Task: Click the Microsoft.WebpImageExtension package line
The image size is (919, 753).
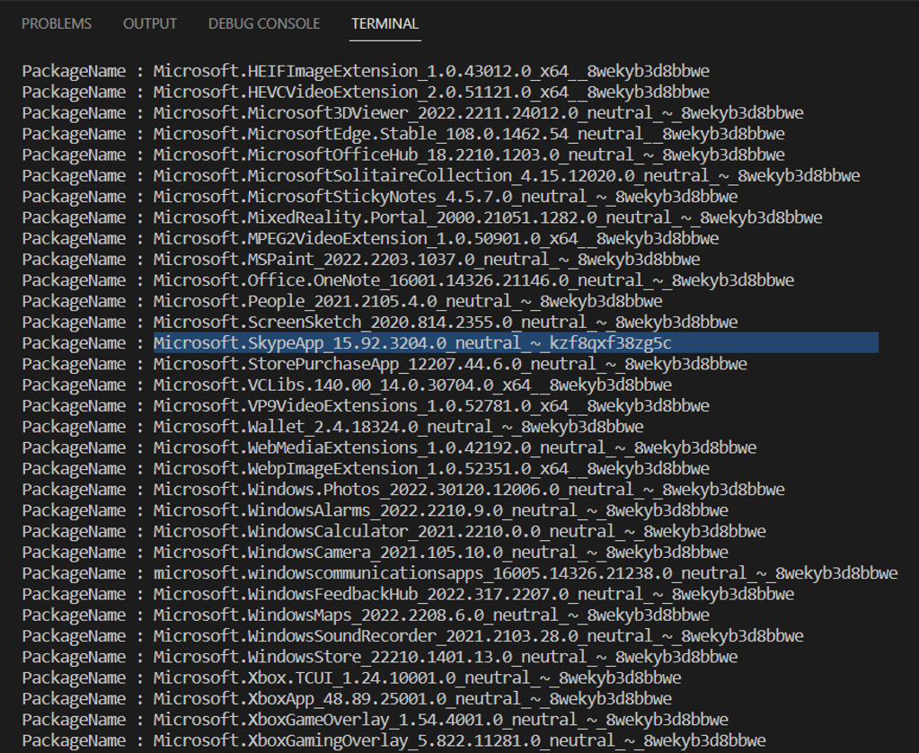Action: [366, 468]
